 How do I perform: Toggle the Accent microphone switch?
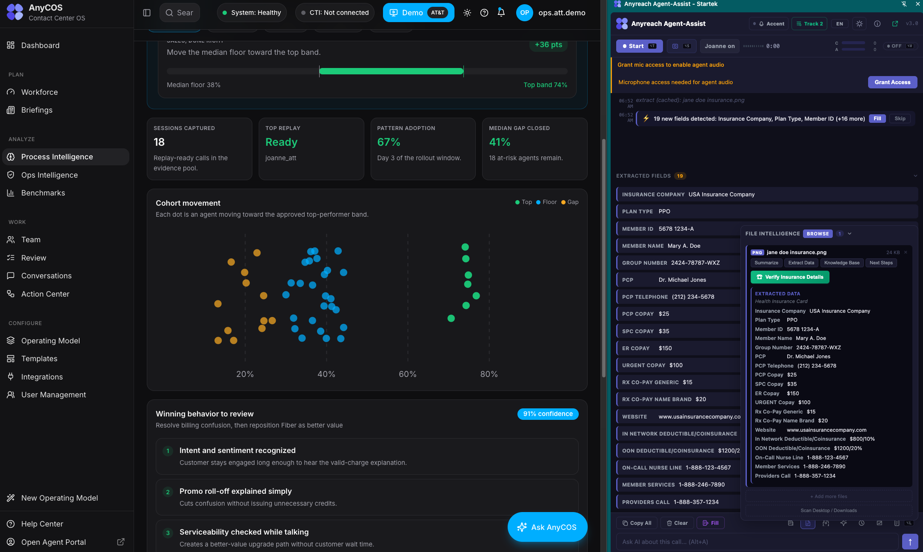769,24
